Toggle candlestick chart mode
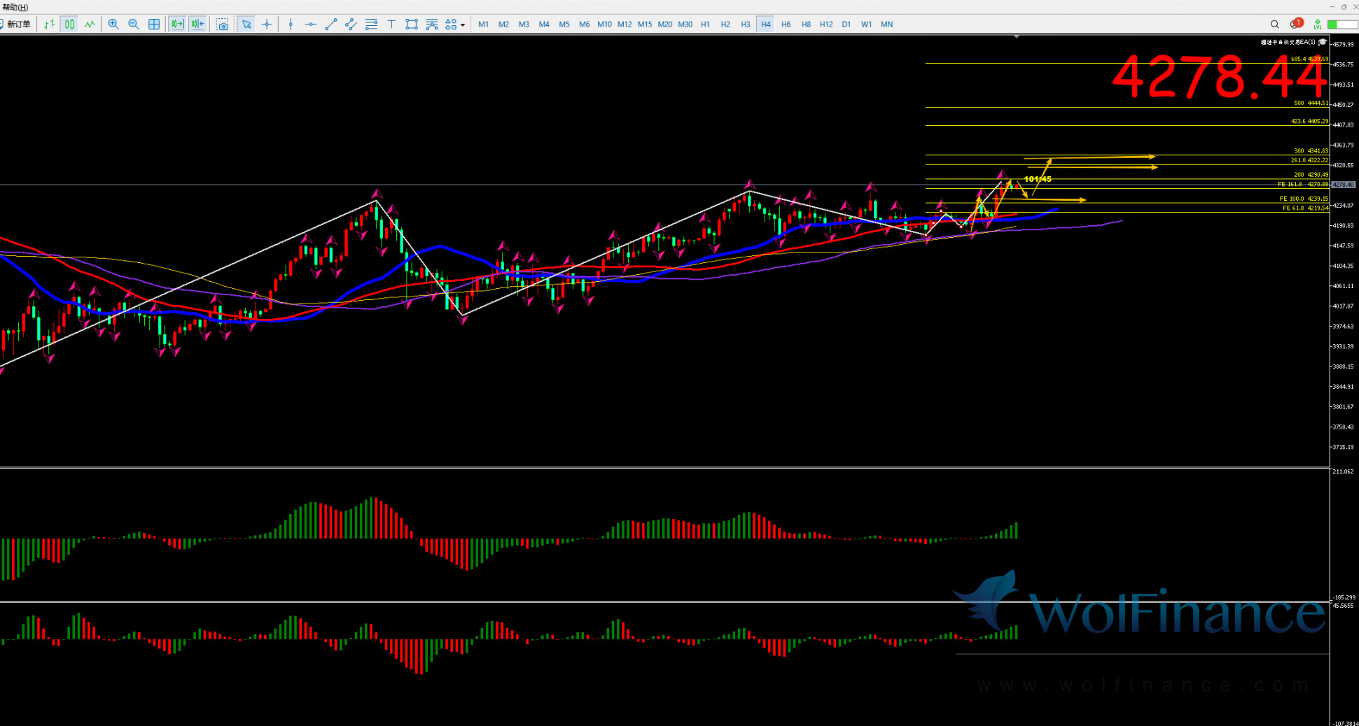This screenshot has width=1359, height=726. click(69, 24)
